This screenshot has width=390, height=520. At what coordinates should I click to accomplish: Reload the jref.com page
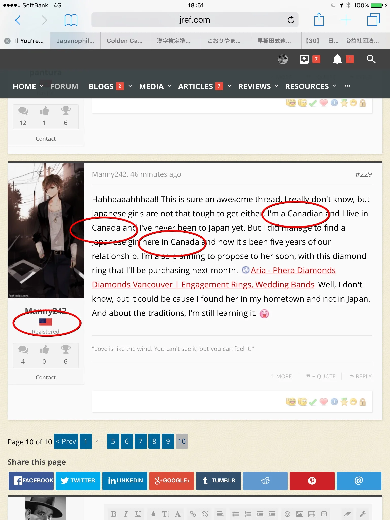[291, 20]
